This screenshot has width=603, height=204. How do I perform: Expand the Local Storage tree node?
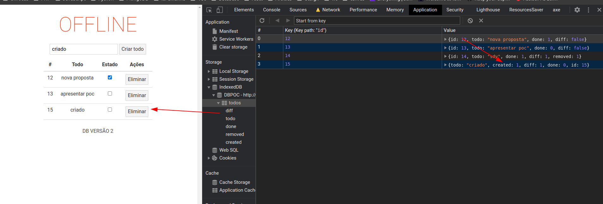point(209,72)
